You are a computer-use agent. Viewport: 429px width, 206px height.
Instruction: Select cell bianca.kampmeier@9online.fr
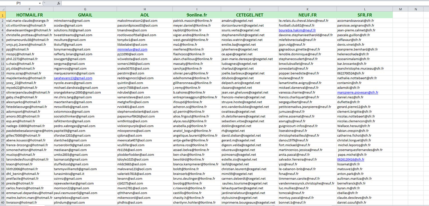[196, 164]
